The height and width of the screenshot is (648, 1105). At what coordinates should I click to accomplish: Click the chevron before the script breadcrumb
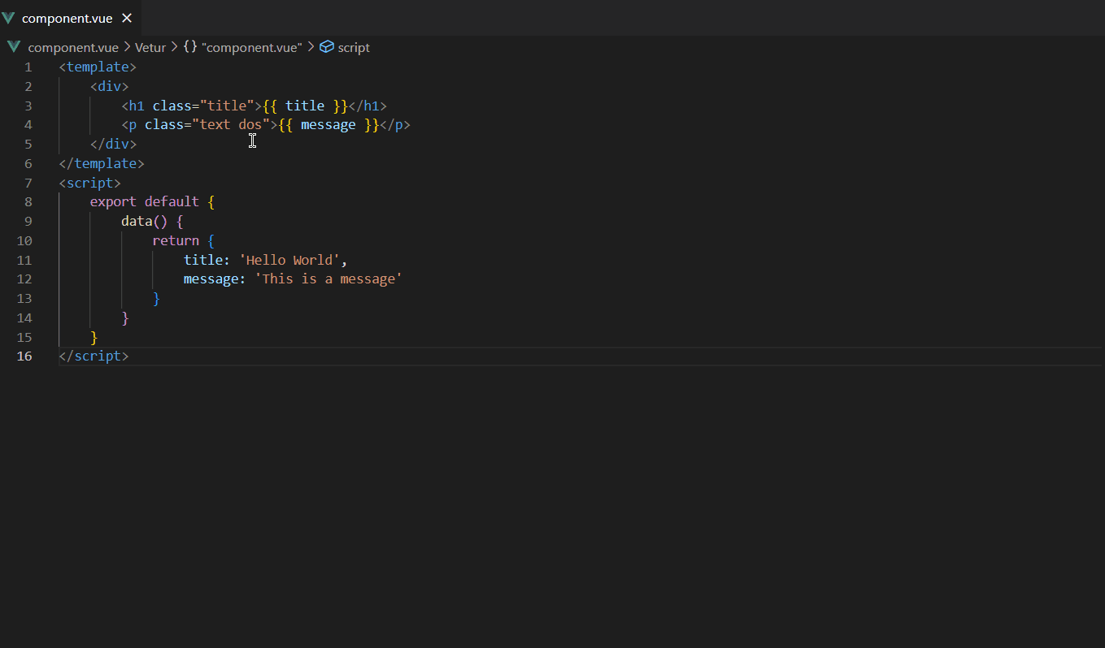tap(310, 46)
